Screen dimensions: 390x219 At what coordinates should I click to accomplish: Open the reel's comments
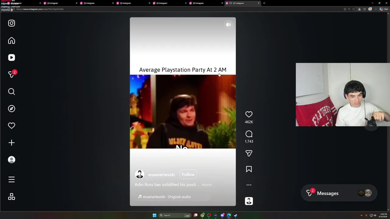pyautogui.click(x=249, y=134)
